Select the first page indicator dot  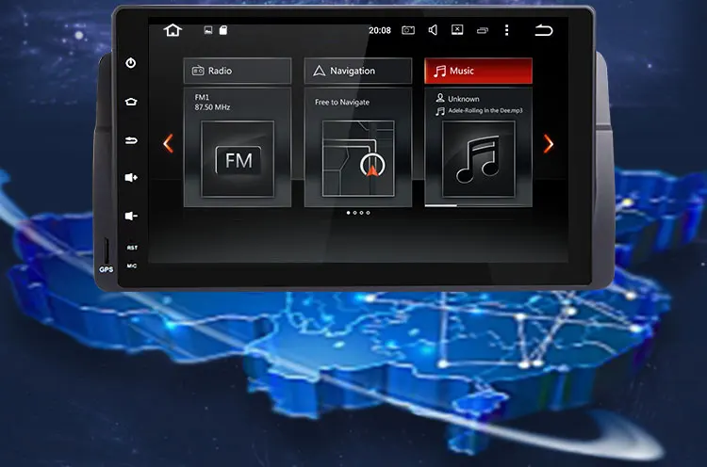348,213
